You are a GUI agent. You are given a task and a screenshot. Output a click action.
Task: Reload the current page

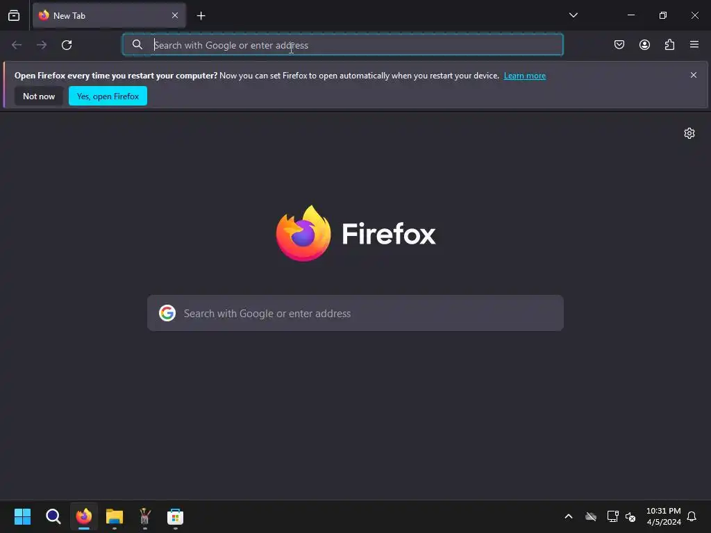67,45
